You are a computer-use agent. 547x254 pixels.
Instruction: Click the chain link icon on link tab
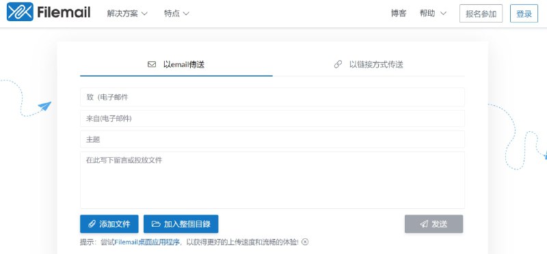tap(338, 64)
